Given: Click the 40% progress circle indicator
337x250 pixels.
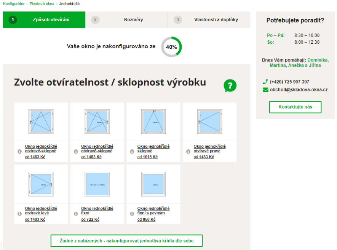Looking at the screenshot, I should tap(171, 47).
